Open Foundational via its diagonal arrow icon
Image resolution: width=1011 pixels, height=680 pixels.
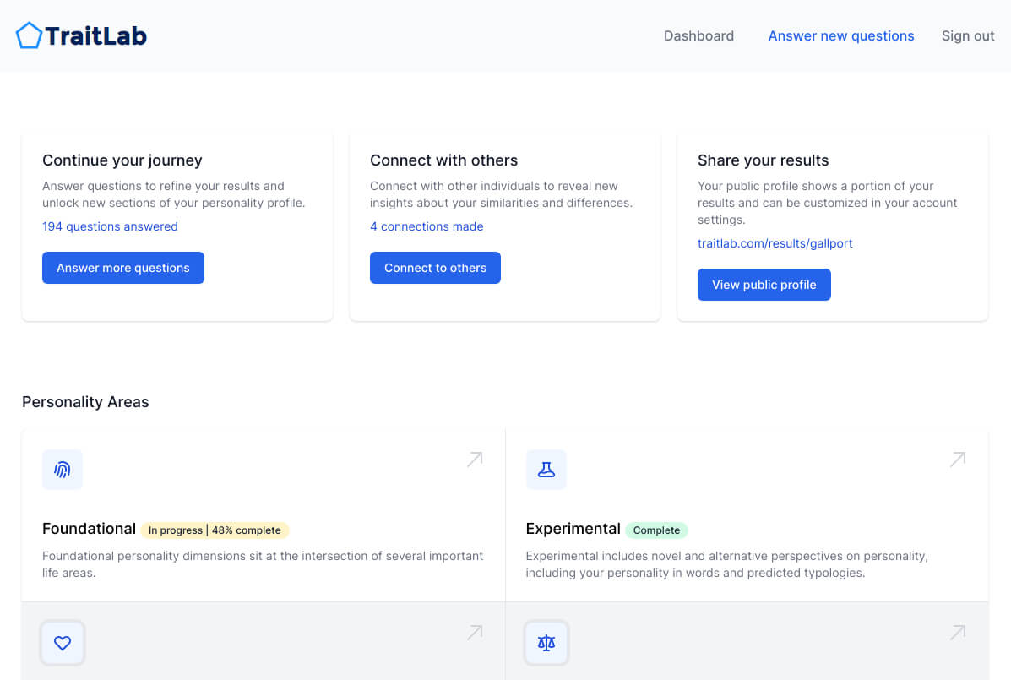tap(474, 459)
